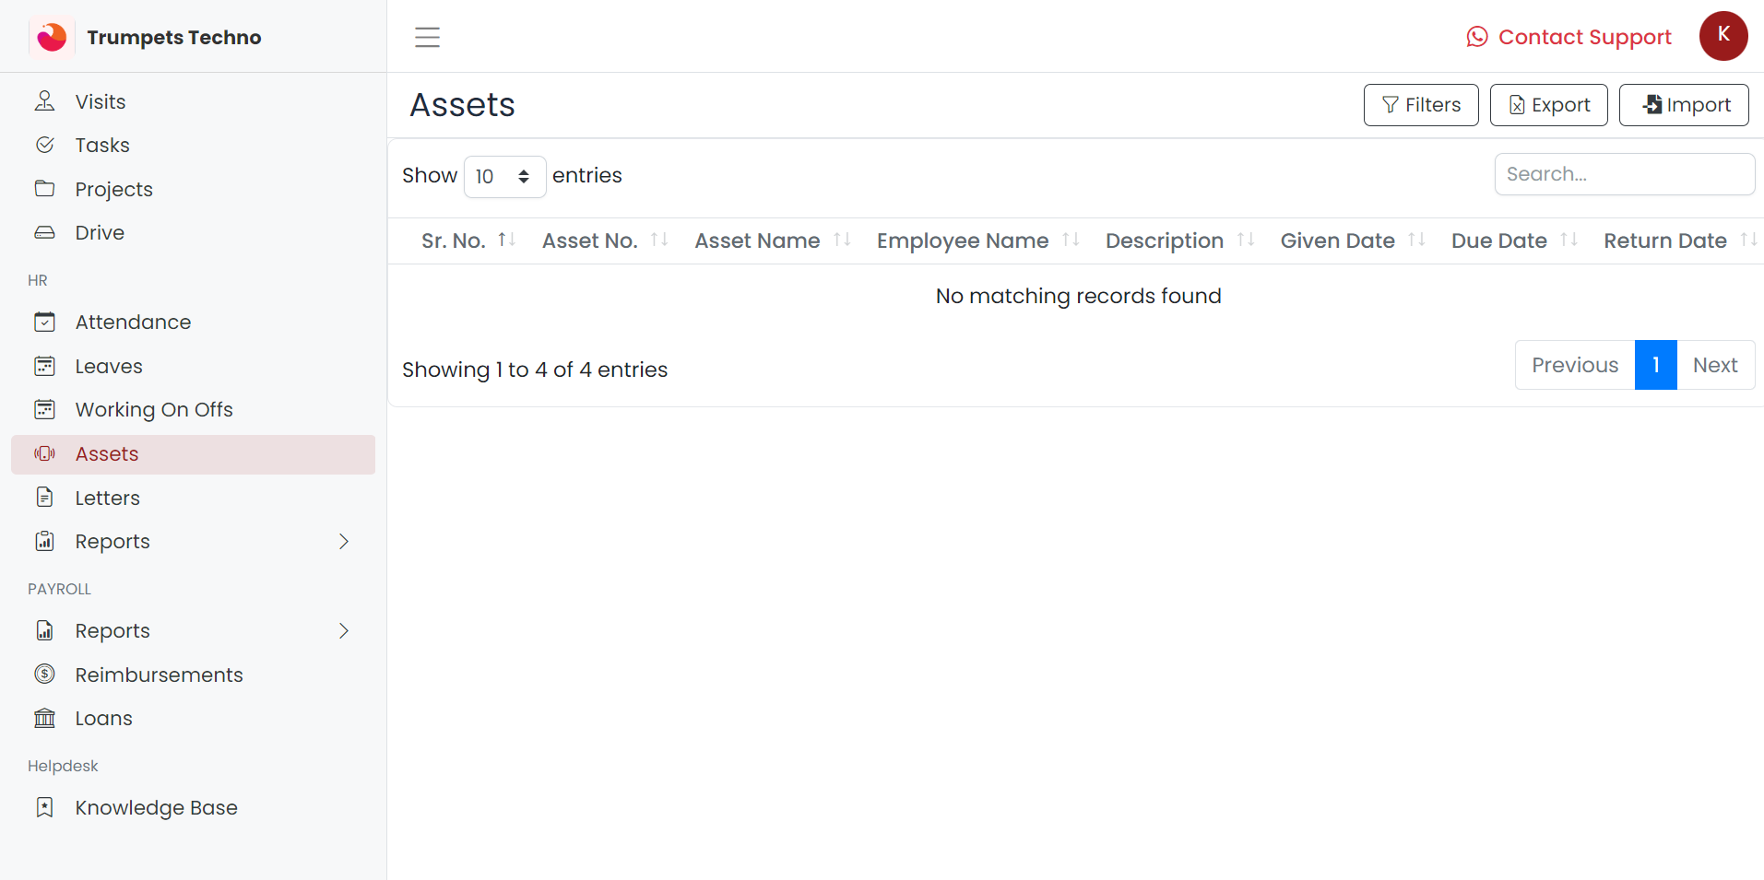Open Letters from the sidebar

(x=107, y=499)
